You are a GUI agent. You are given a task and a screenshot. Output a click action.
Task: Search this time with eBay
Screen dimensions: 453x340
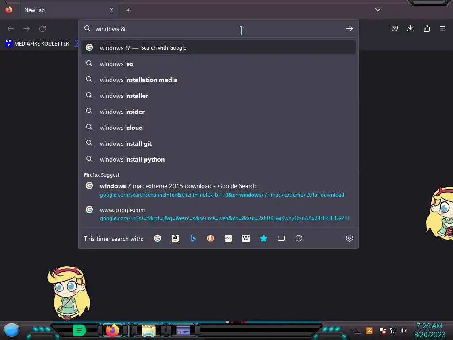click(x=228, y=238)
